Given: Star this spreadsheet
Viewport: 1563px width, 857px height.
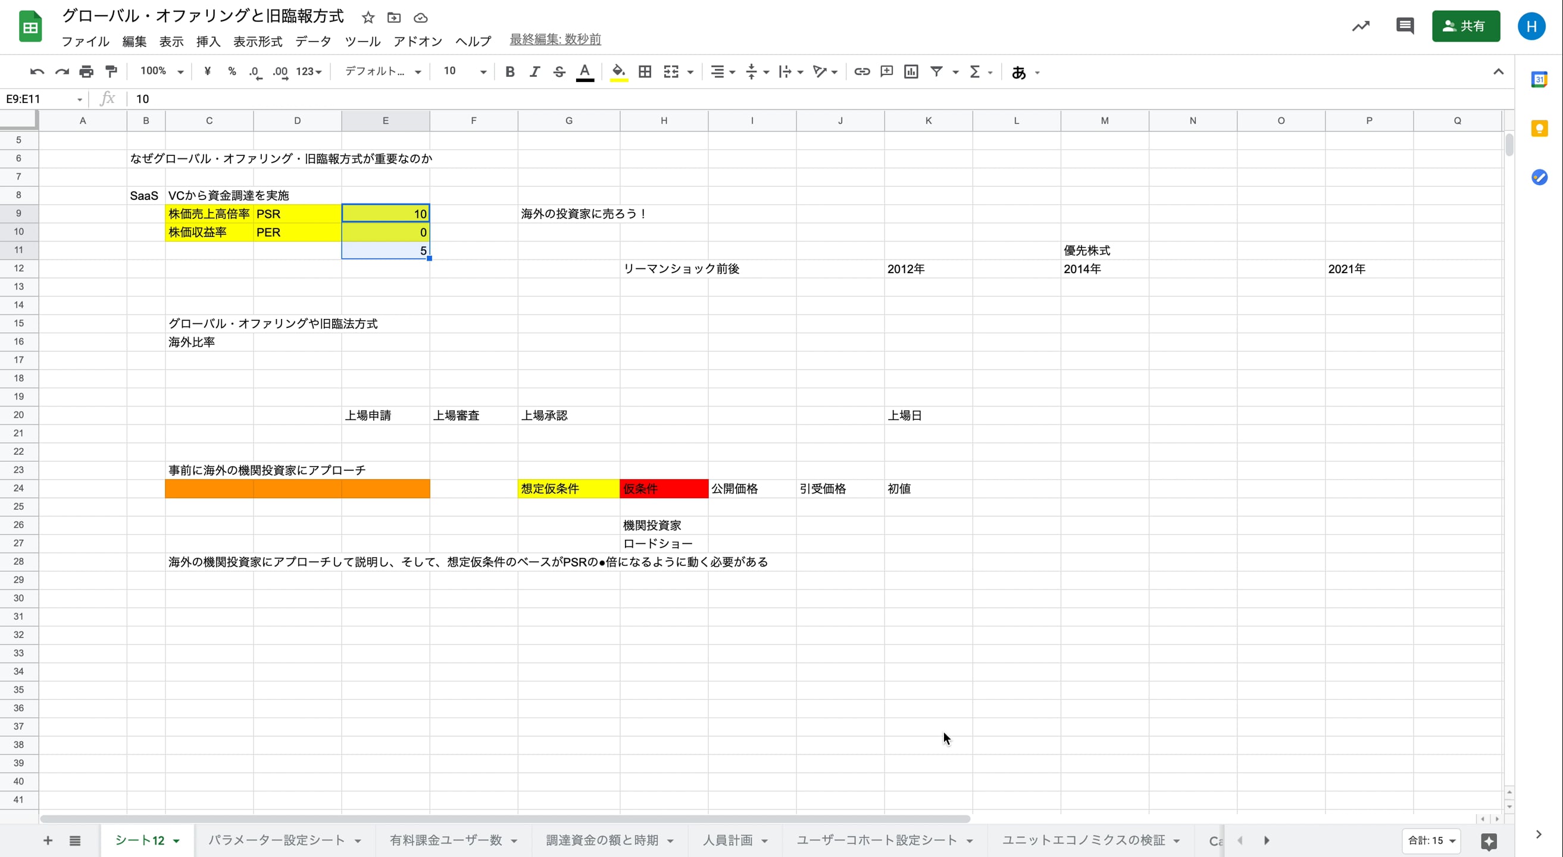Looking at the screenshot, I should coord(368,18).
